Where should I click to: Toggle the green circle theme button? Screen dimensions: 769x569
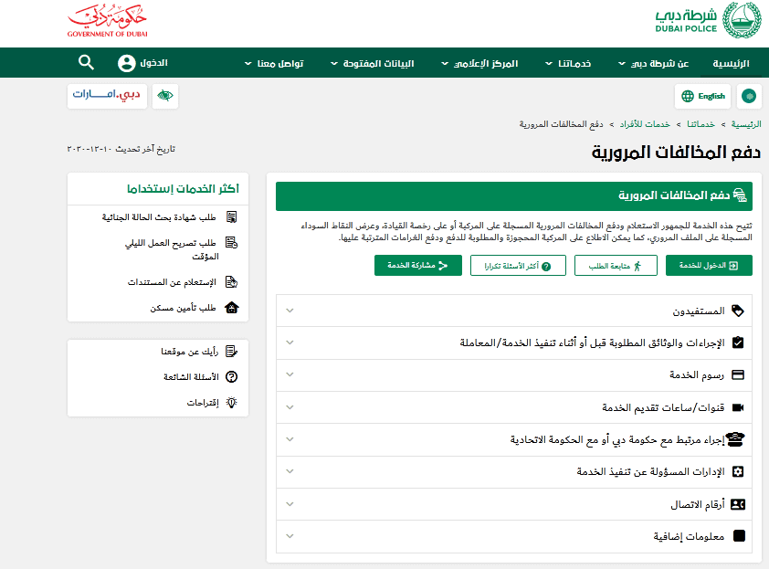click(748, 96)
